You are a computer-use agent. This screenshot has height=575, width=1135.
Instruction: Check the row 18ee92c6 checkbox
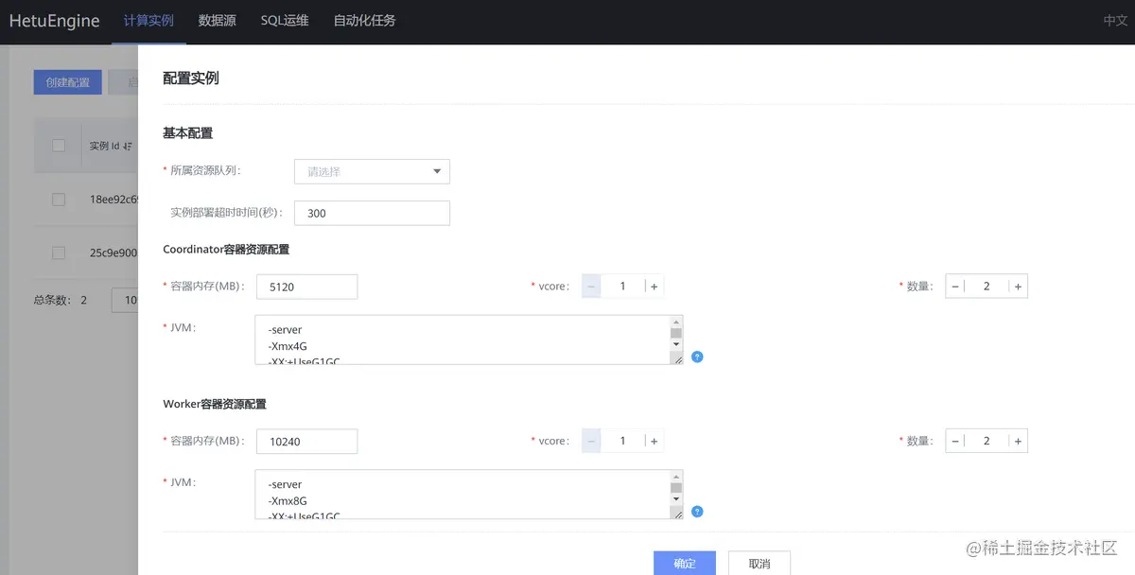click(59, 200)
